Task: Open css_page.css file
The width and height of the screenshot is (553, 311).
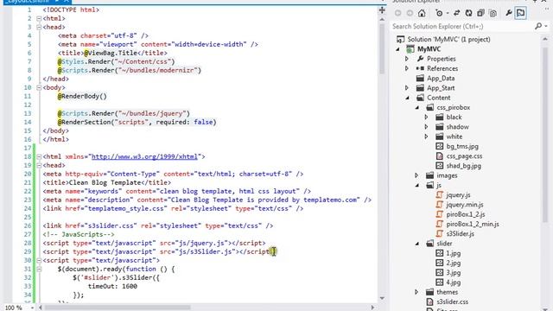Action: 464,155
